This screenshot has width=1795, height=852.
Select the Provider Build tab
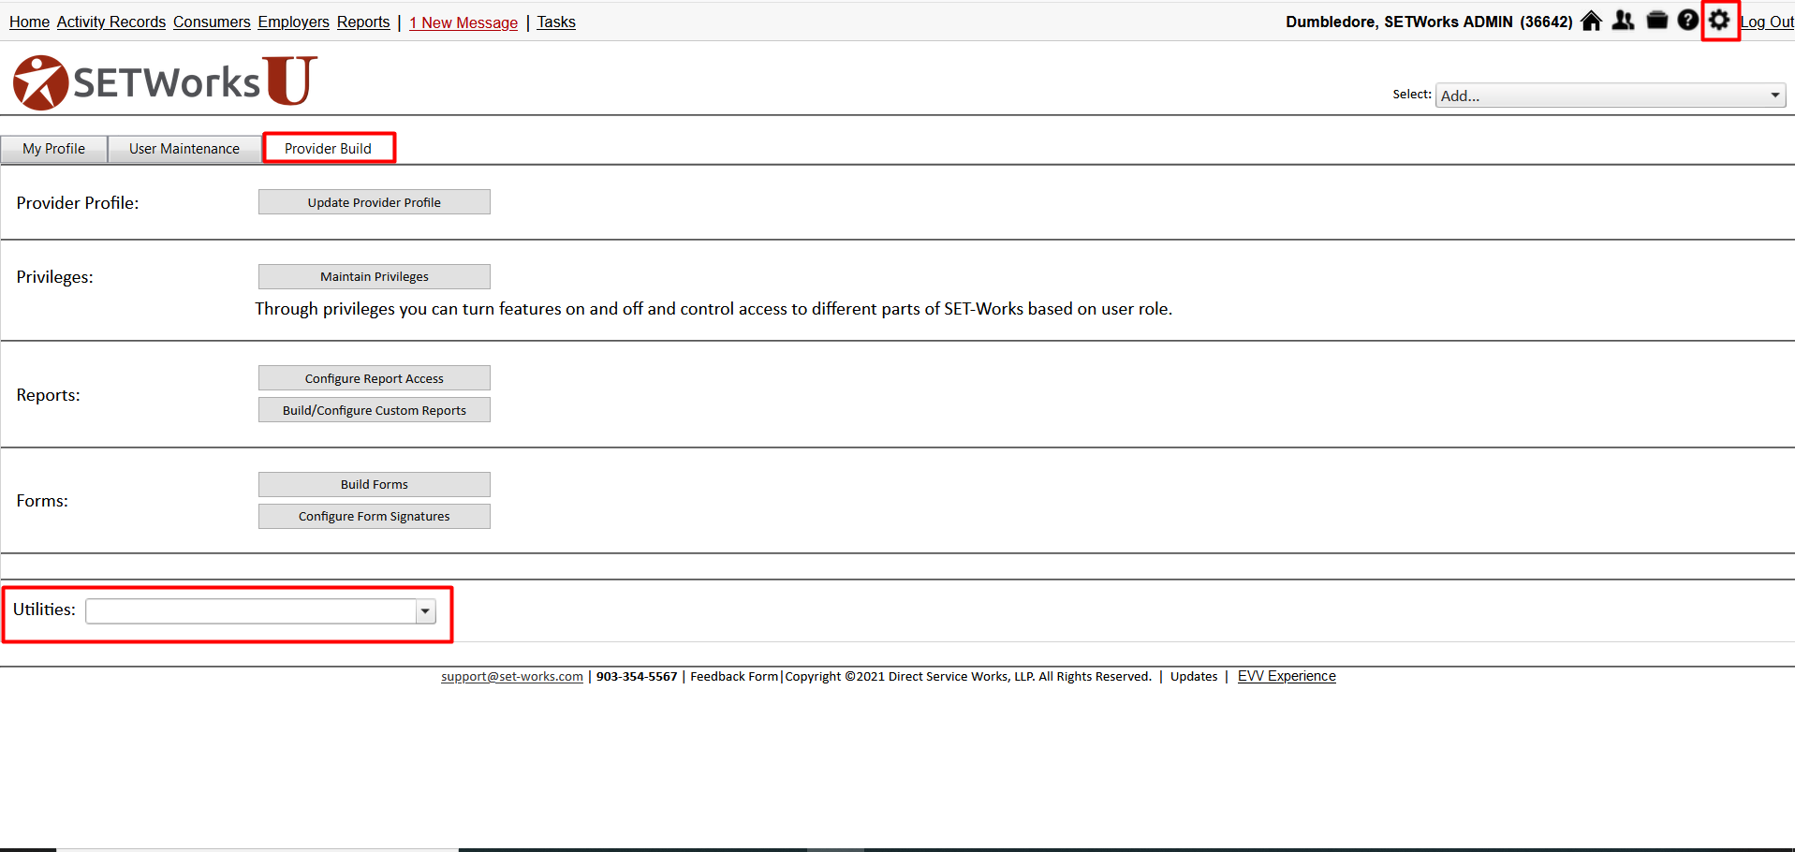click(329, 149)
